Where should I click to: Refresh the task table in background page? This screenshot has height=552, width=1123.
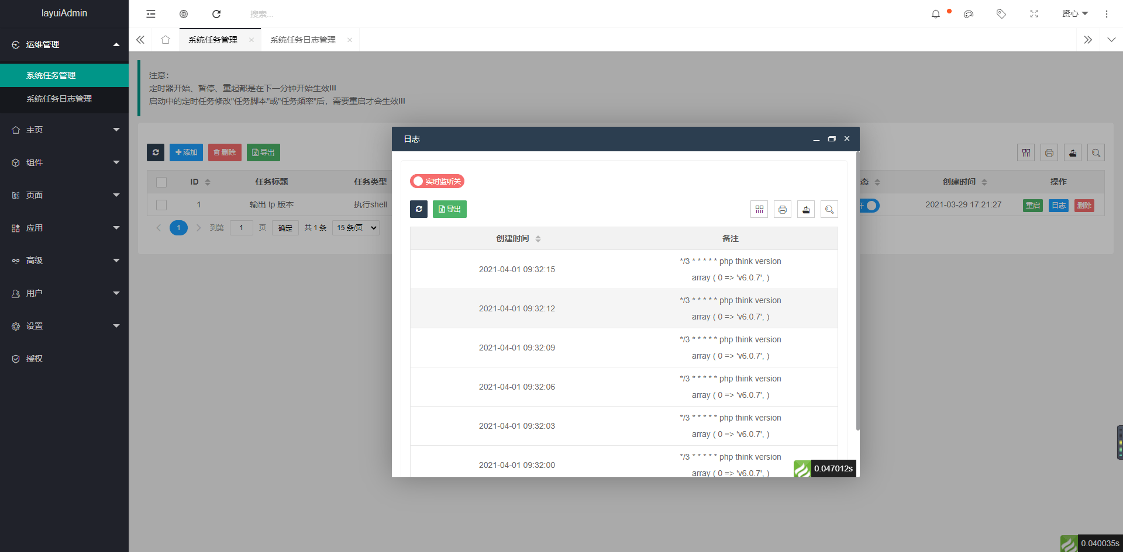[x=156, y=152]
